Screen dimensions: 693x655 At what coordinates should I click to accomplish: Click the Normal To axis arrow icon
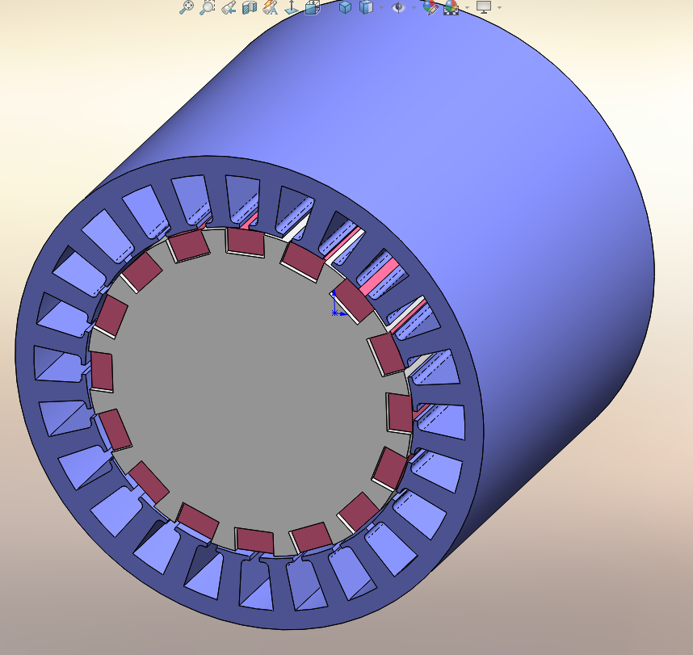coord(291,7)
